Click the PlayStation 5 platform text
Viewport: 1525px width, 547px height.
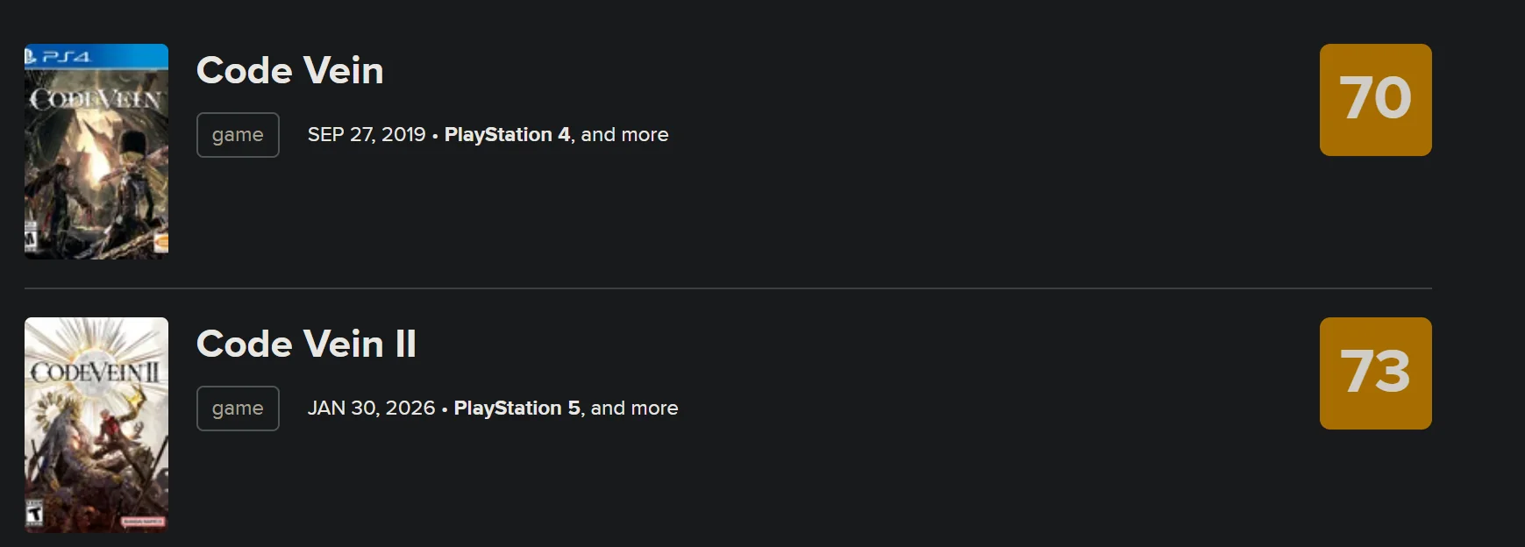coord(517,408)
